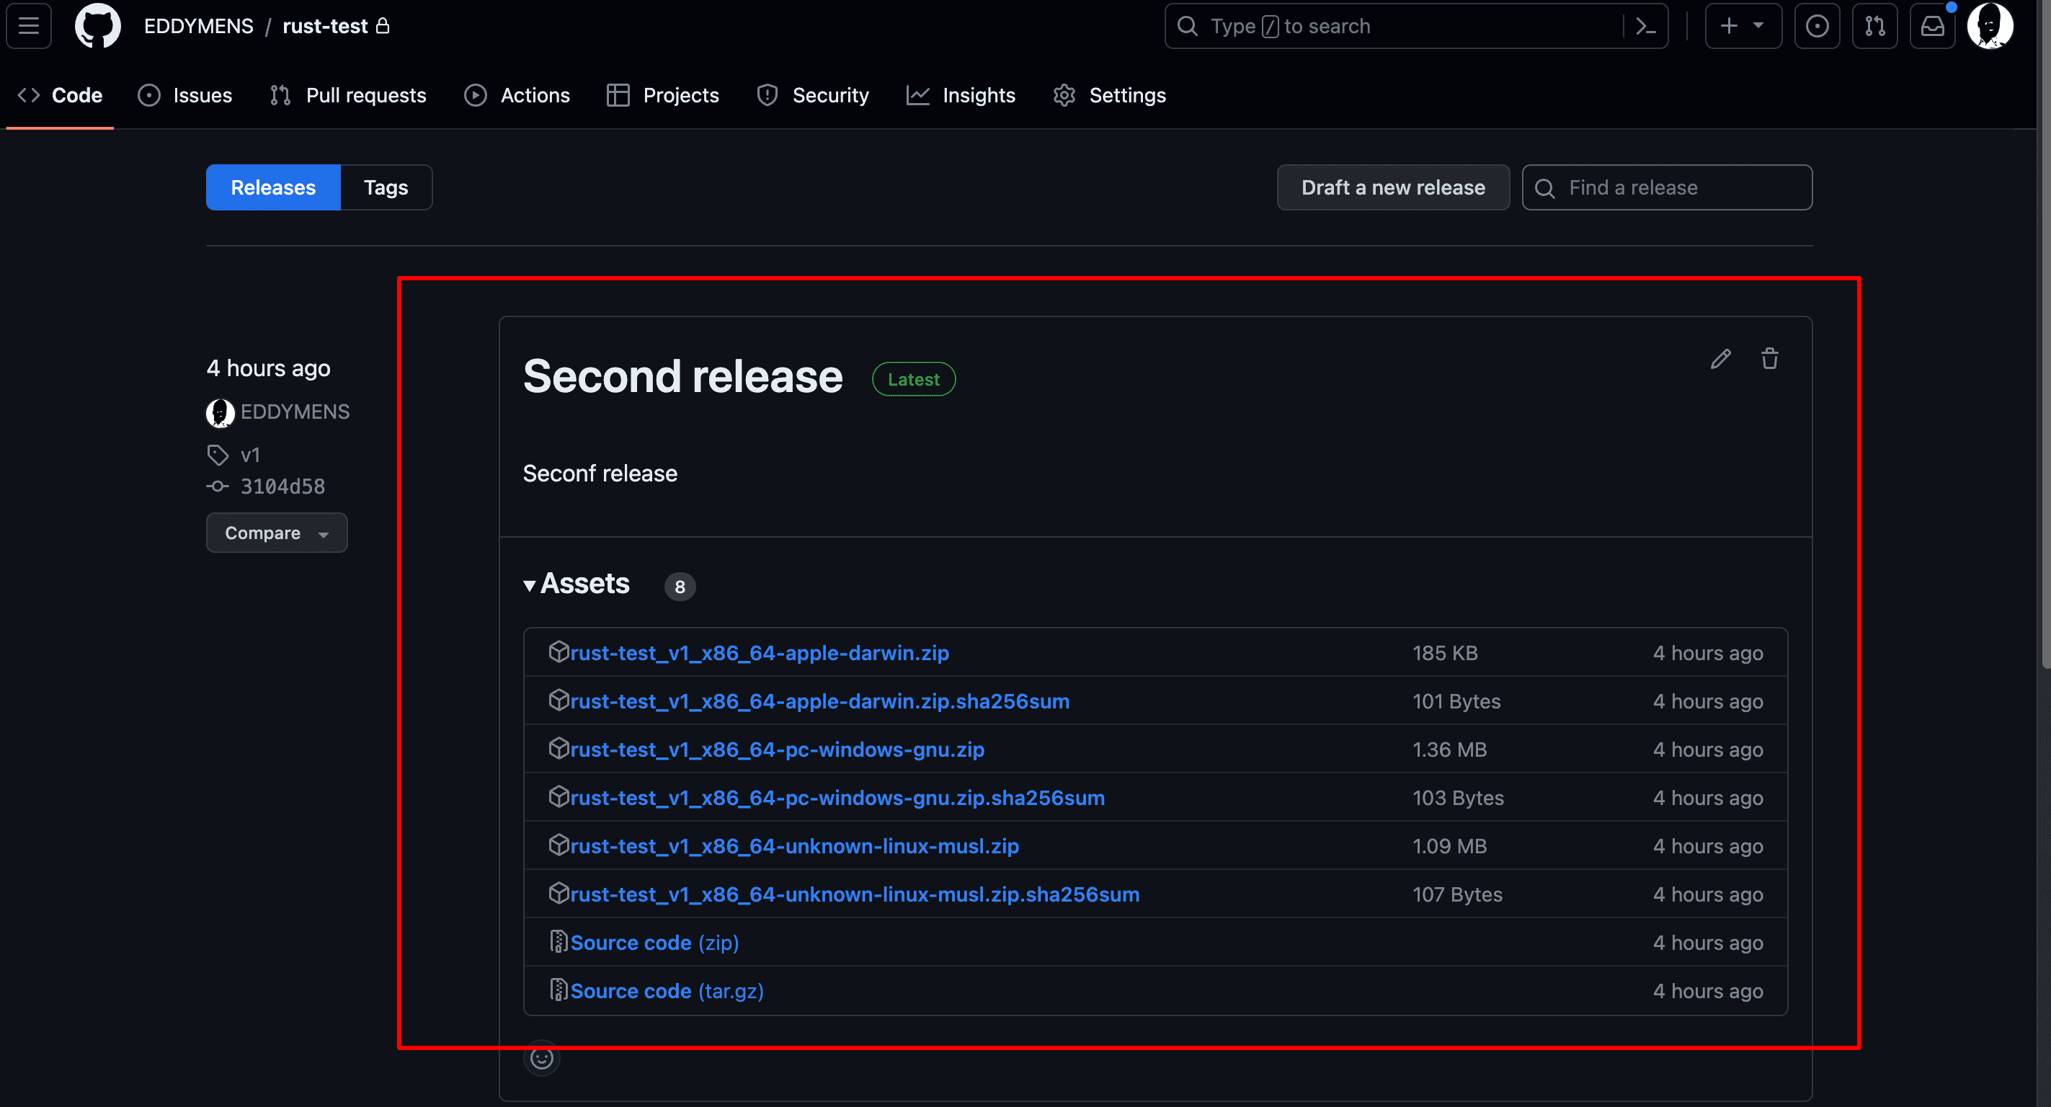Select the Releases tab
Image resolution: width=2051 pixels, height=1107 pixels.
coord(272,187)
